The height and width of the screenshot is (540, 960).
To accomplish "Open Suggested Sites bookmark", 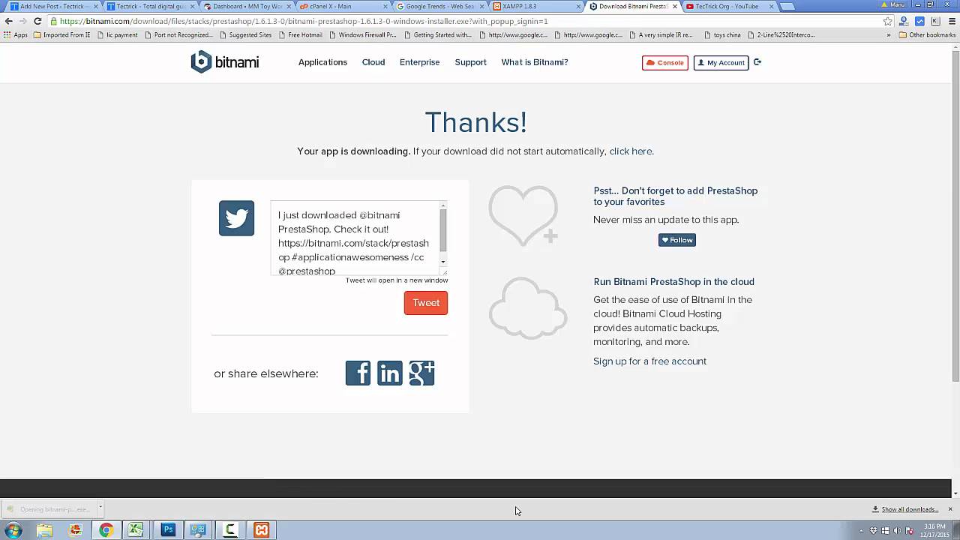I will (x=245, y=34).
